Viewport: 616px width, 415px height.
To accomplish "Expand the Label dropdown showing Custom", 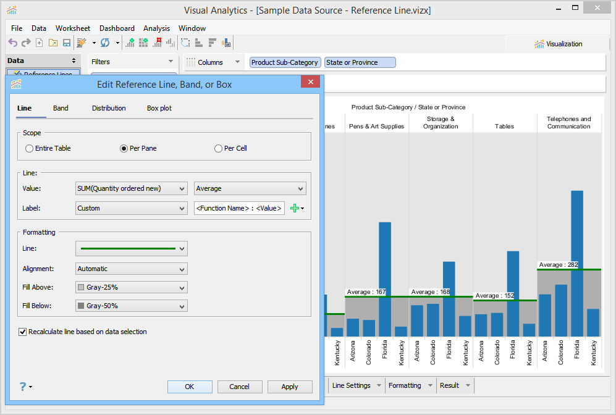I will pos(131,208).
